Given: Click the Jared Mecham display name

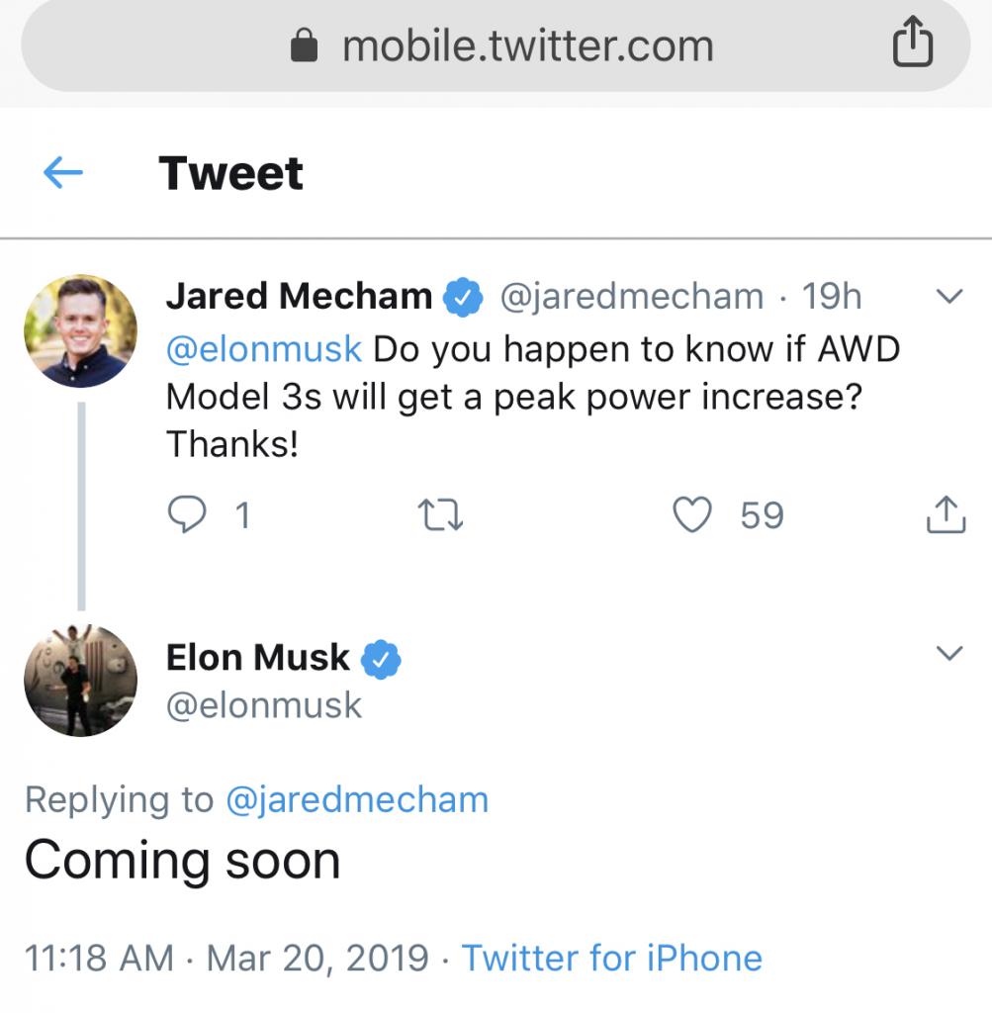Looking at the screenshot, I should coord(299,296).
